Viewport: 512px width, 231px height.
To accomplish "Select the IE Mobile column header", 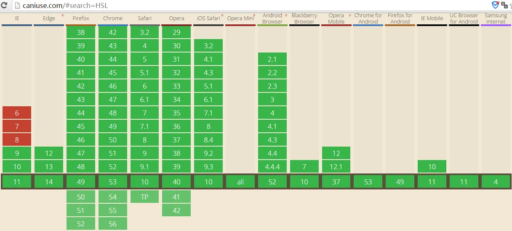I will (432, 18).
